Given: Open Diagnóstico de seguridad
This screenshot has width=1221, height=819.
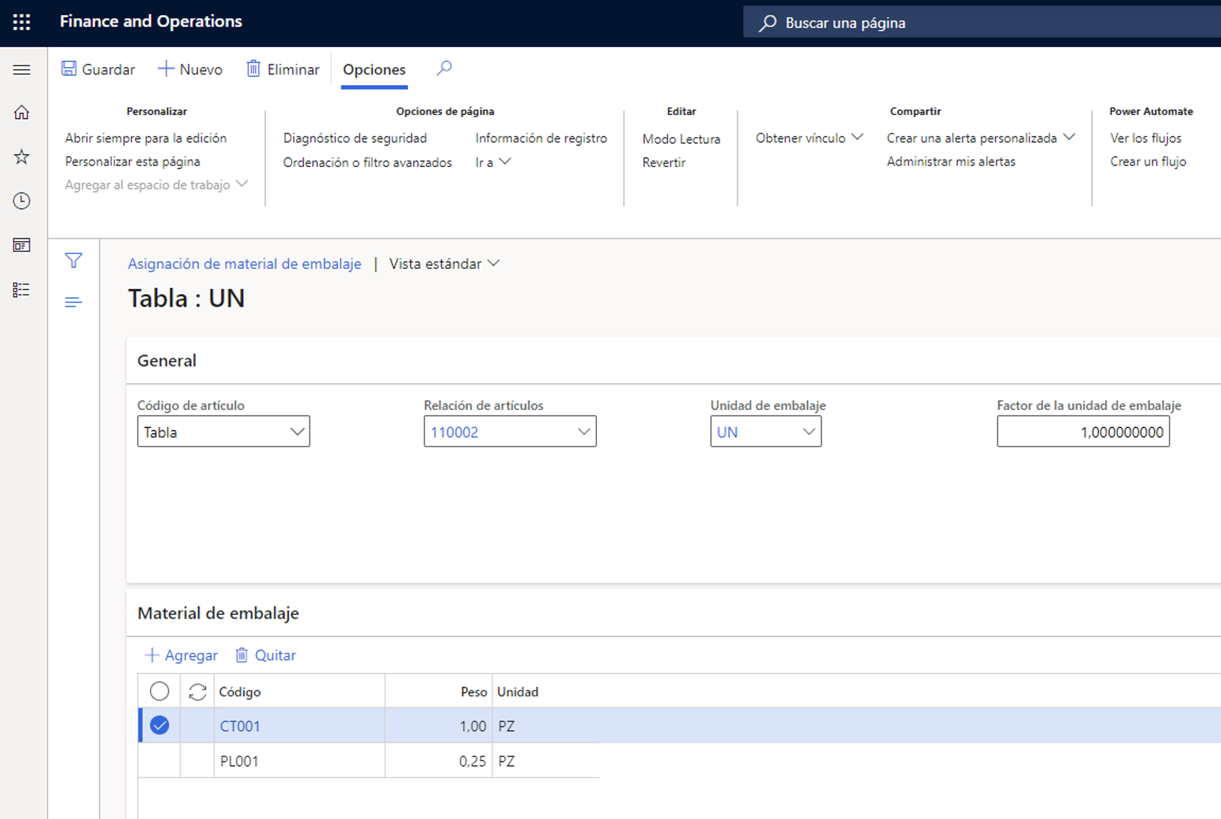Looking at the screenshot, I should pyautogui.click(x=354, y=138).
